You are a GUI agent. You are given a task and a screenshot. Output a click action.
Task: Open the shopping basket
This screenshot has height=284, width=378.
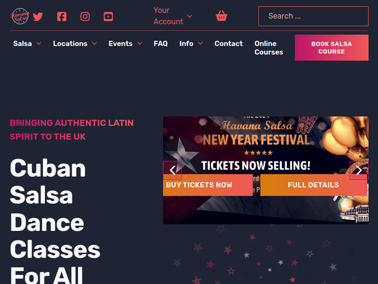pos(221,16)
